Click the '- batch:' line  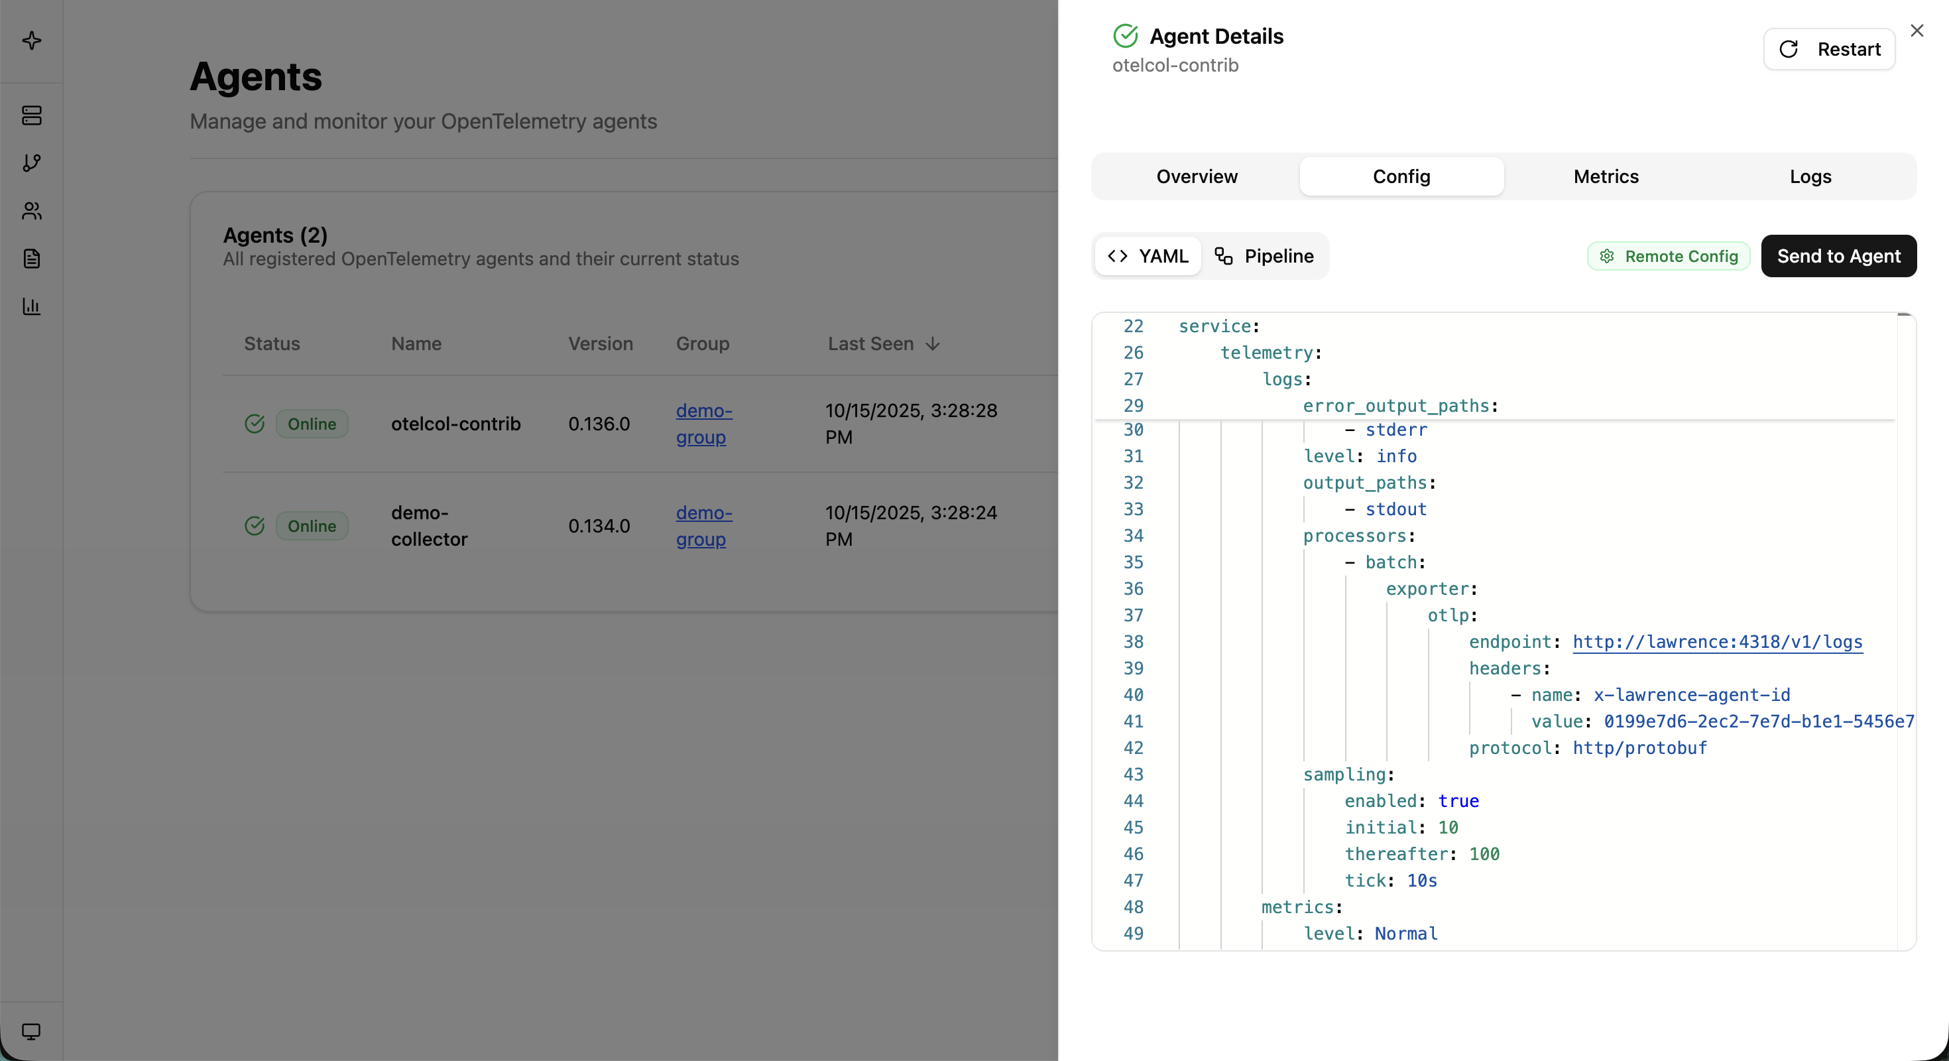click(1385, 562)
